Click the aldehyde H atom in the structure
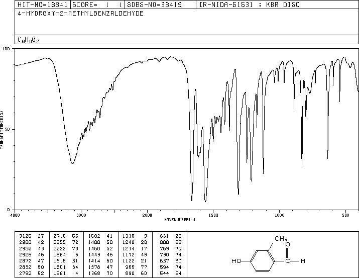The width and height of the screenshot is (359, 278). [303, 261]
